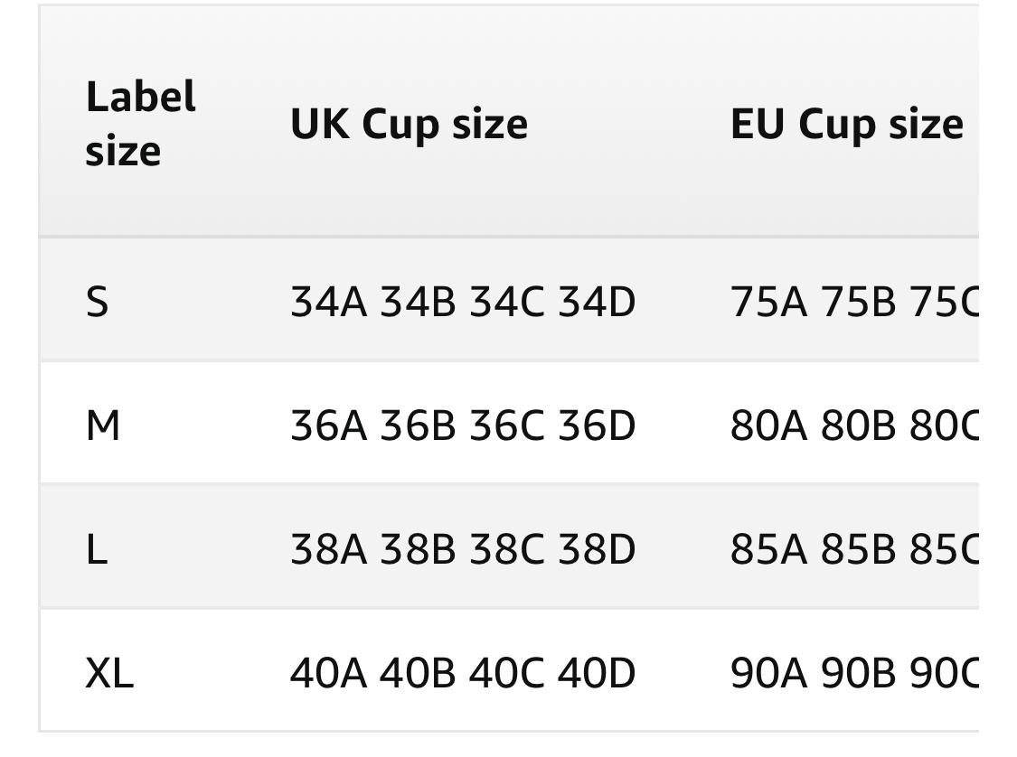Select the 36C UK cup size

[x=507, y=425]
